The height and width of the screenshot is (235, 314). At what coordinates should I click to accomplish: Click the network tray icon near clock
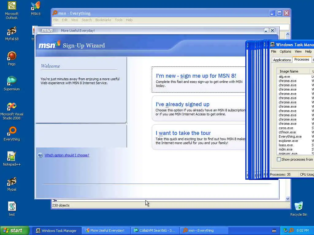285,230
